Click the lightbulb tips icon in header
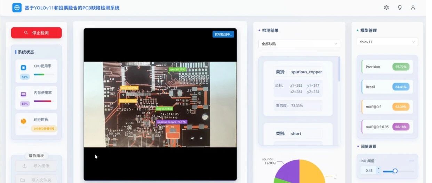Screen dimensions: 432x183 (x=400, y=8)
